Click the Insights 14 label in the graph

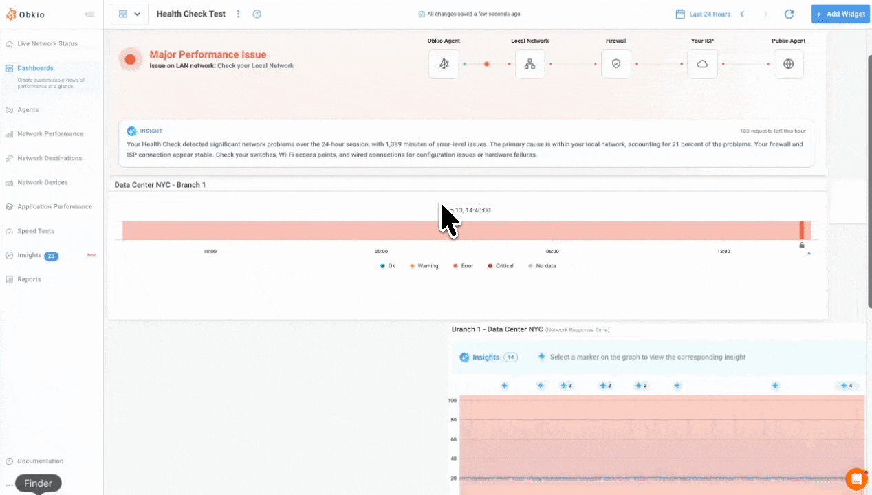tap(488, 357)
